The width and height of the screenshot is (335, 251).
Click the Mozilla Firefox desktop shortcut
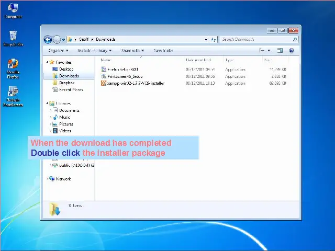pos(13,68)
